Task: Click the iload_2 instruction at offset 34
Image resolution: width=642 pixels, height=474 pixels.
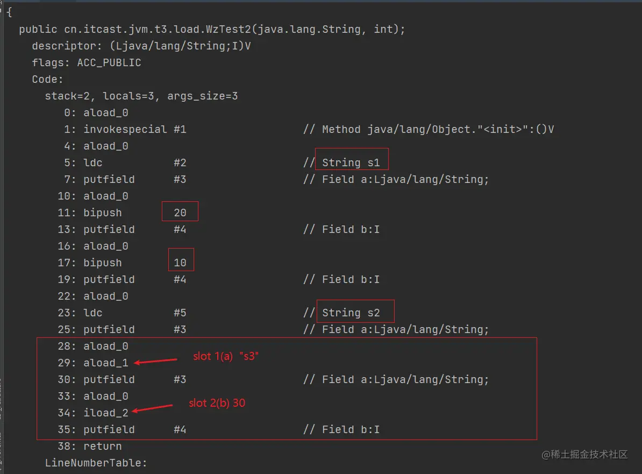Action: click(105, 413)
